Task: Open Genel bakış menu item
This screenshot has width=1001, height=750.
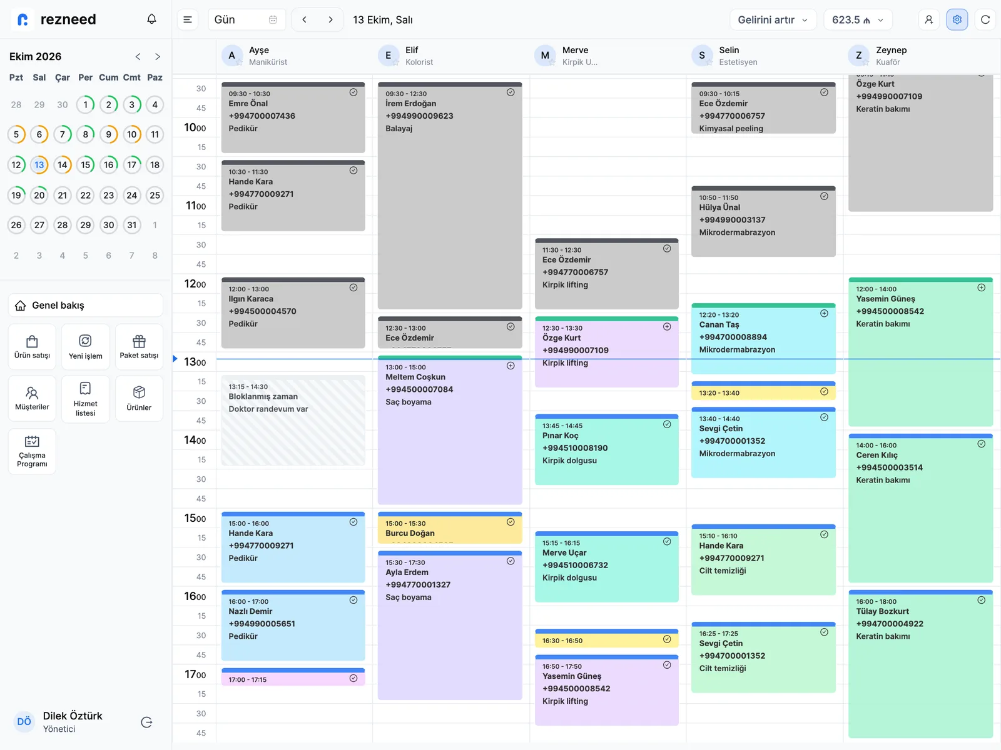Action: pos(86,305)
